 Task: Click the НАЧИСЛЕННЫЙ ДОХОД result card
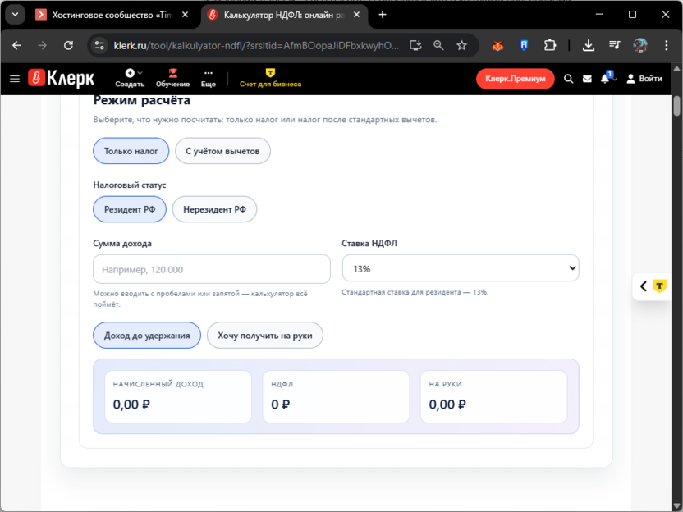tap(178, 396)
